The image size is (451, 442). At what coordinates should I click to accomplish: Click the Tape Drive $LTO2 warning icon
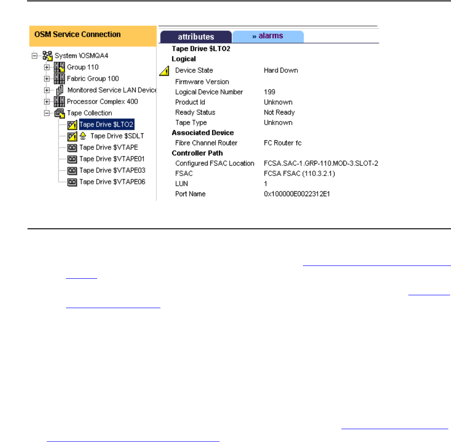[x=72, y=125]
